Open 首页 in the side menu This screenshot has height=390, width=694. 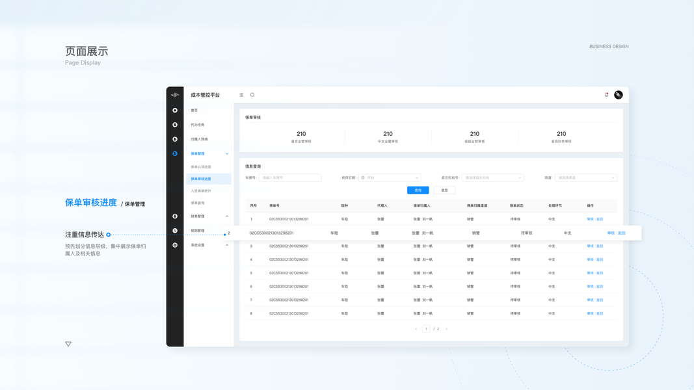click(194, 110)
